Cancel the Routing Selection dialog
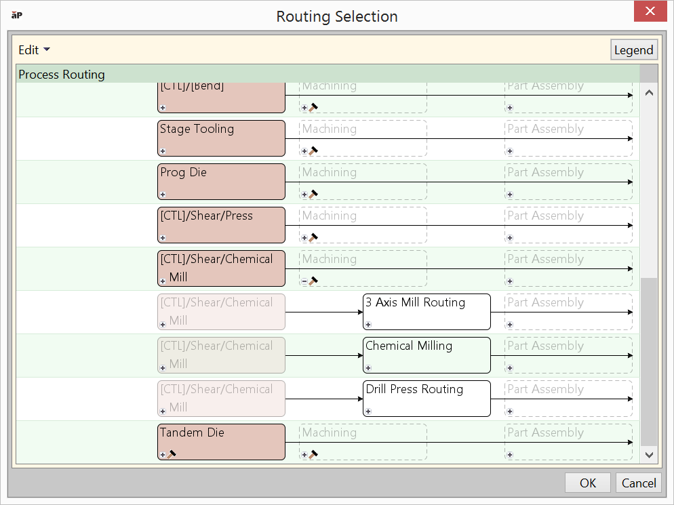674x505 pixels. [x=639, y=483]
